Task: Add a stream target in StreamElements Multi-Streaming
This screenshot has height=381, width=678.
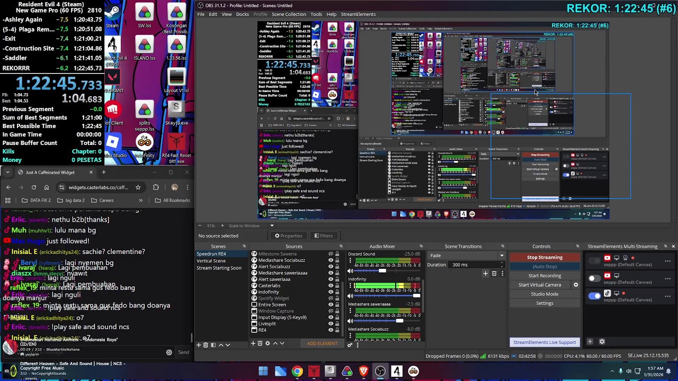Action: click(x=590, y=342)
